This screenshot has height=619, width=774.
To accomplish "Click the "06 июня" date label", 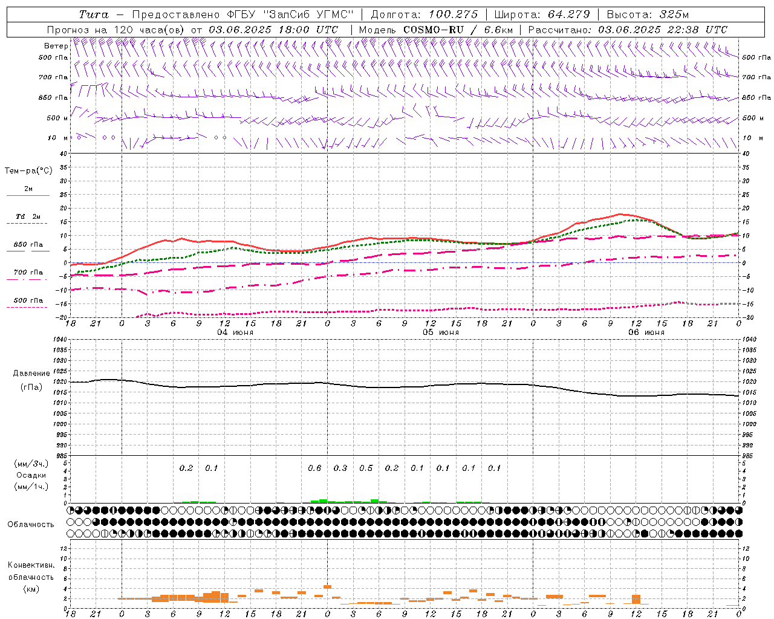I will click(646, 332).
